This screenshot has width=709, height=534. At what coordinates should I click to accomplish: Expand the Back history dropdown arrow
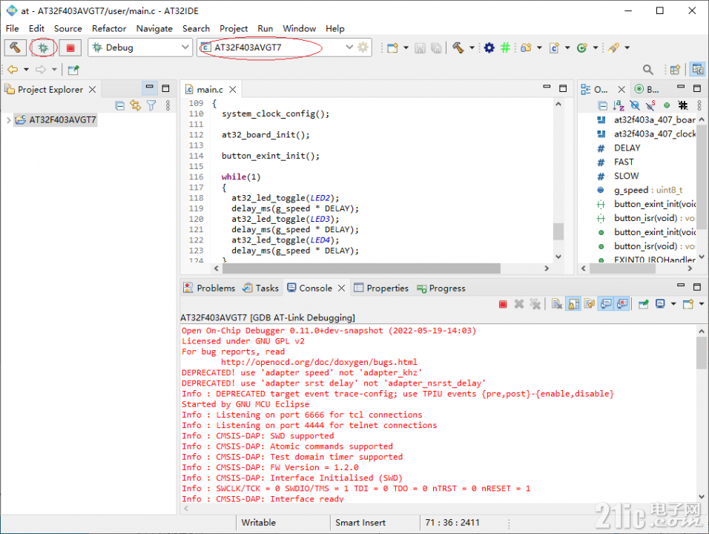click(26, 70)
